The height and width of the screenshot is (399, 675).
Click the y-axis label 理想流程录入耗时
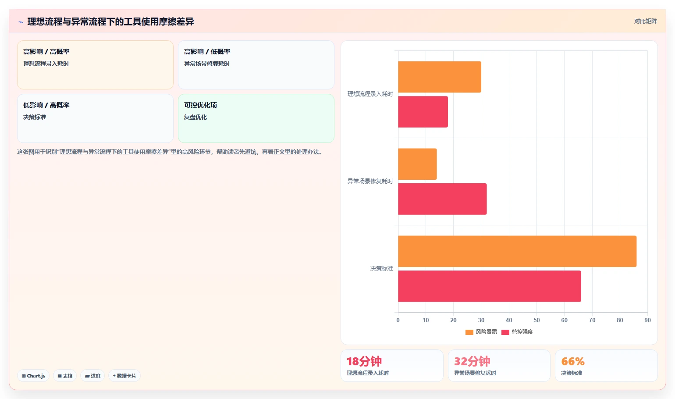[370, 94]
